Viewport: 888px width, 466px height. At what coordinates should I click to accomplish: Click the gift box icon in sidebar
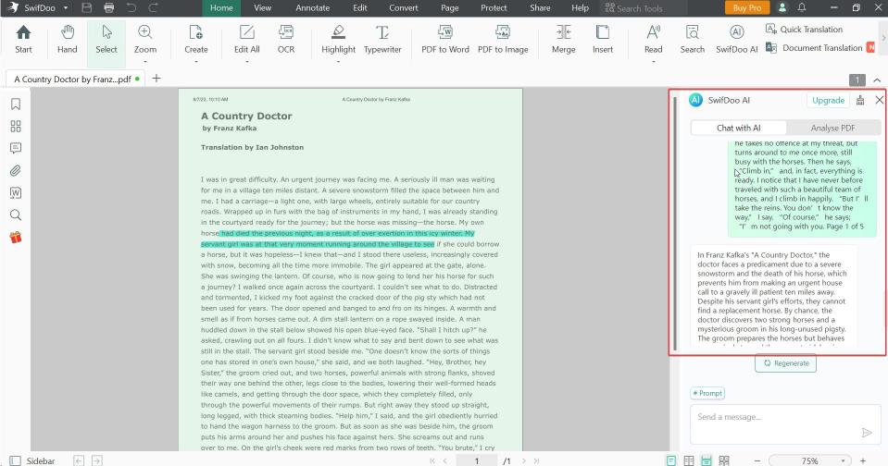pos(16,238)
